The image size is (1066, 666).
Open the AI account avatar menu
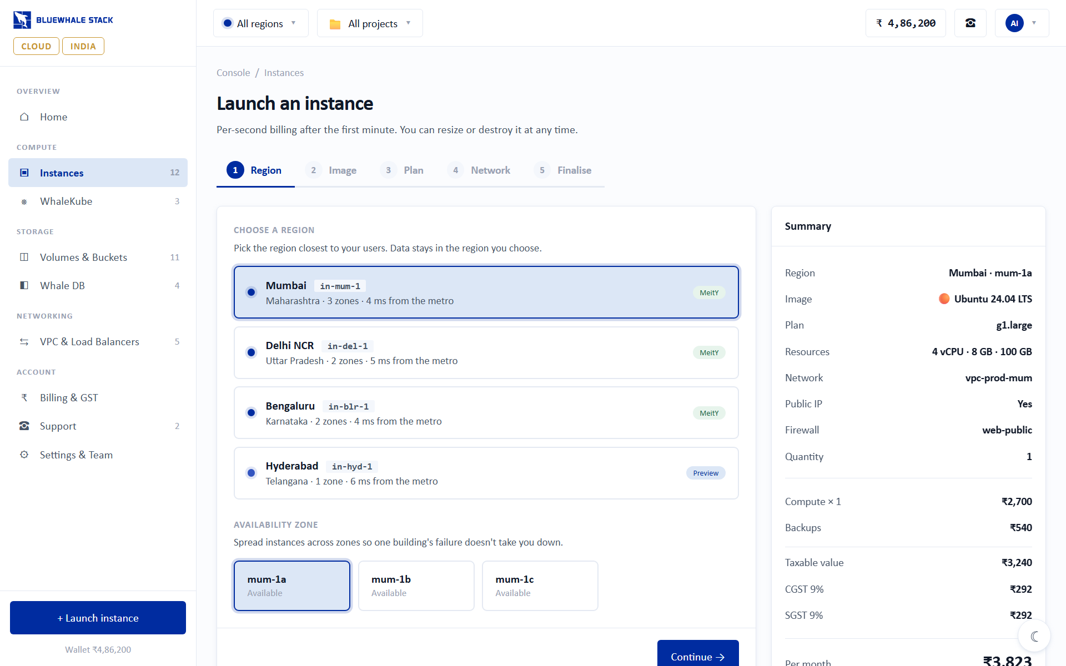tap(1022, 23)
